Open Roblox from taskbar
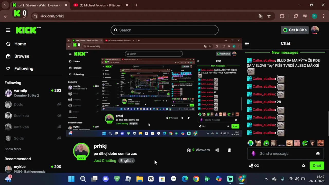 click(x=128, y=179)
